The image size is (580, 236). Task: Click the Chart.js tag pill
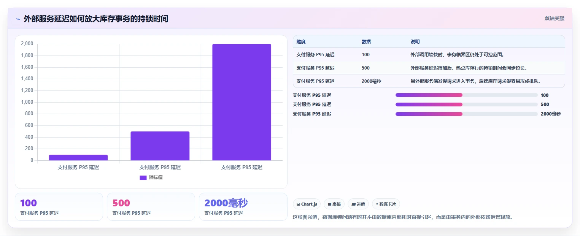click(307, 204)
